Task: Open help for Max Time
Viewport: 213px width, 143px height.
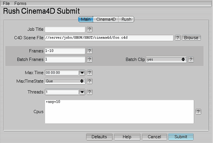Action: pos(90,73)
